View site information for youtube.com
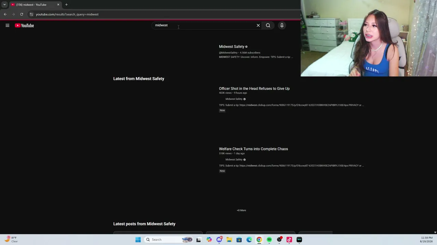 point(31,14)
